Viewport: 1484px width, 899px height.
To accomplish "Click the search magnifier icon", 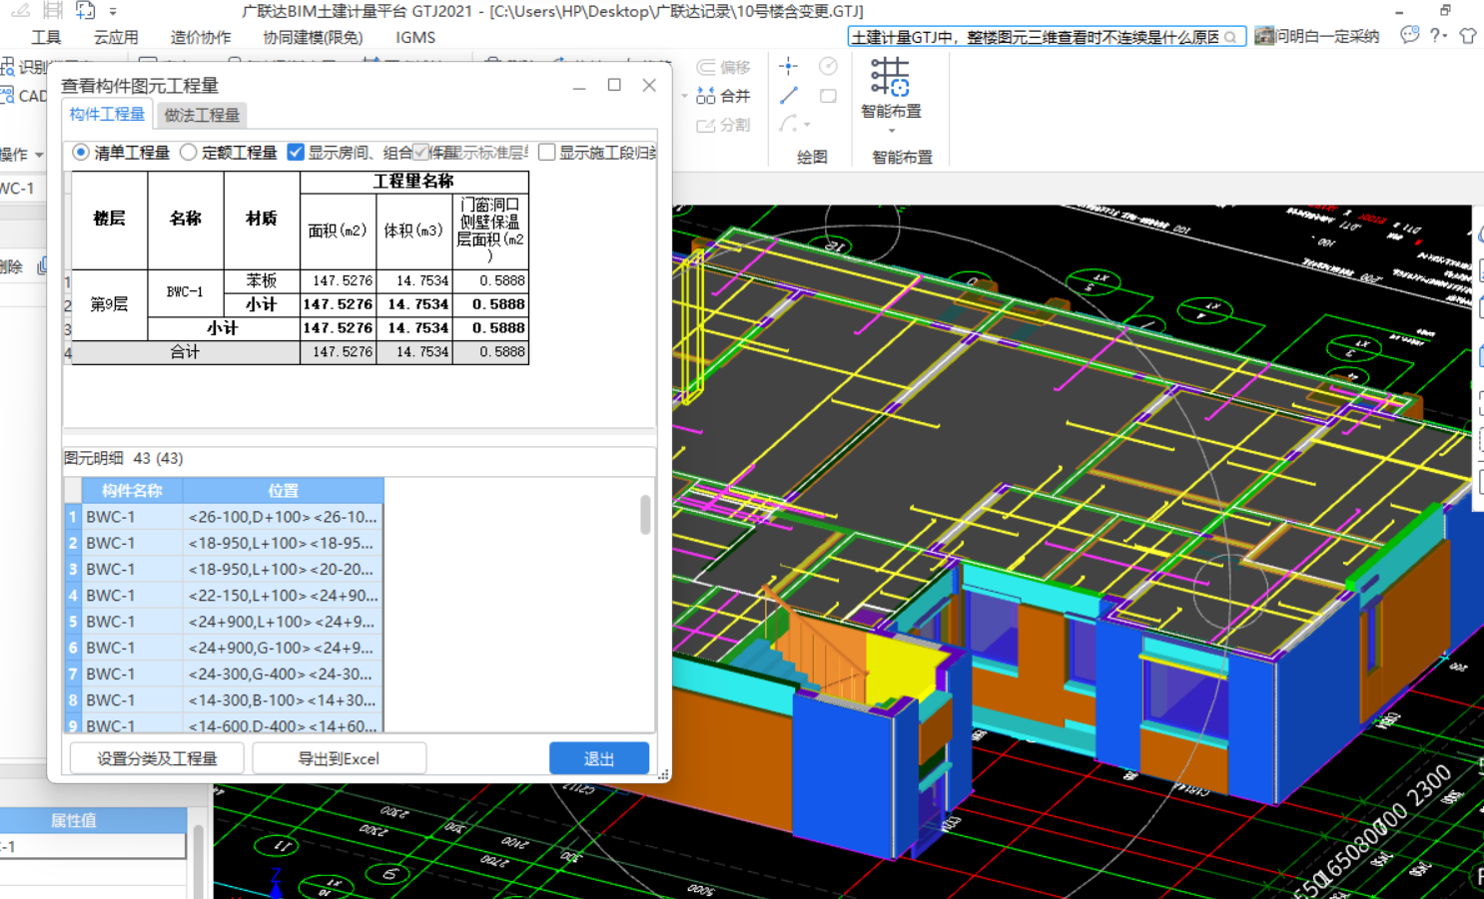I will click(x=1230, y=37).
